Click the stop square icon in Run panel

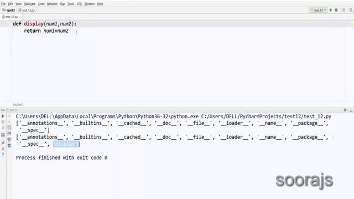(3, 122)
